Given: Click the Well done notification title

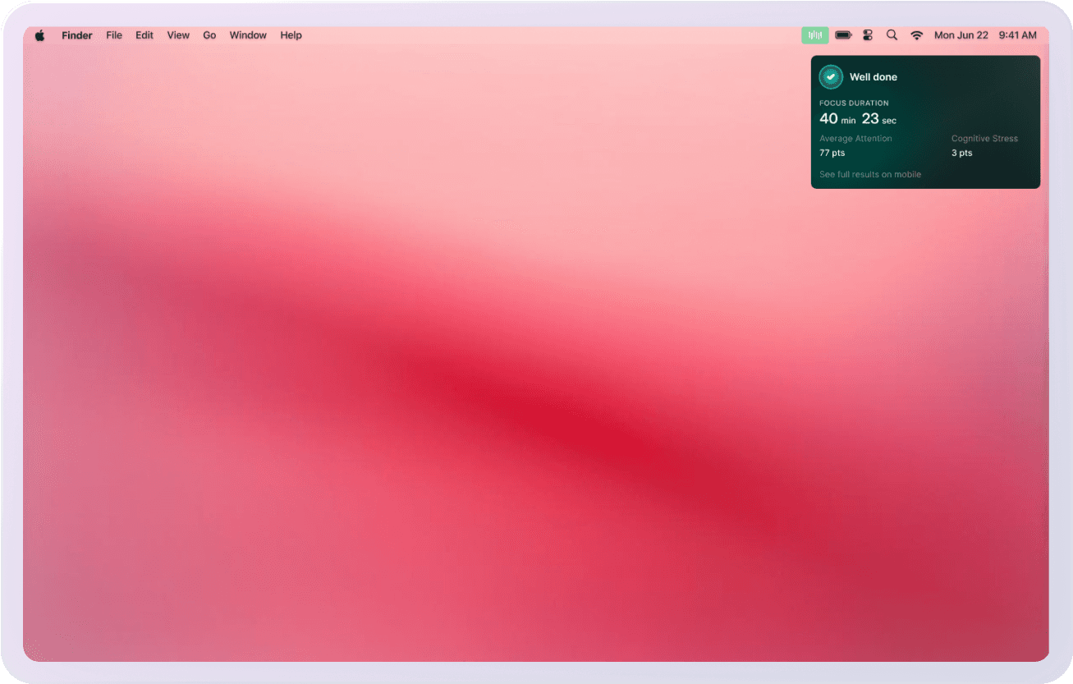Looking at the screenshot, I should click(x=874, y=77).
